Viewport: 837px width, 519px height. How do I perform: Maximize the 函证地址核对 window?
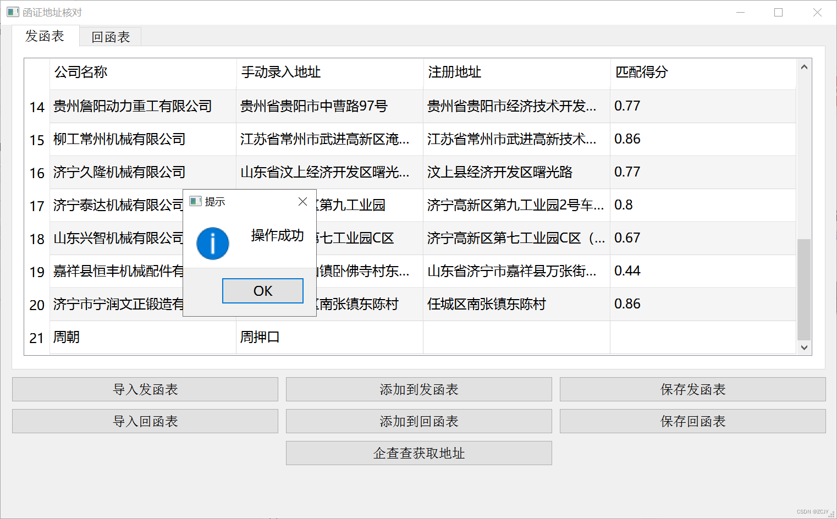point(778,12)
